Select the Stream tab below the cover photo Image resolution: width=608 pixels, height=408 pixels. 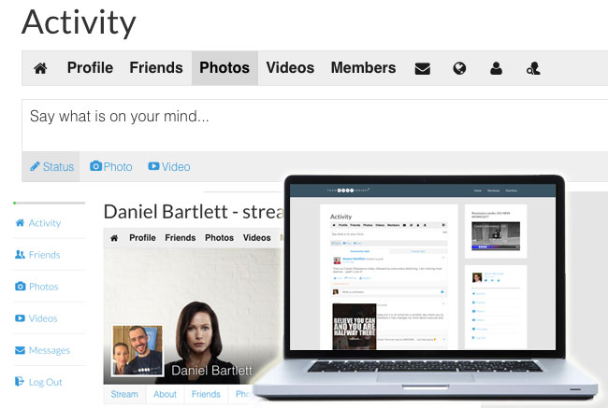(124, 394)
